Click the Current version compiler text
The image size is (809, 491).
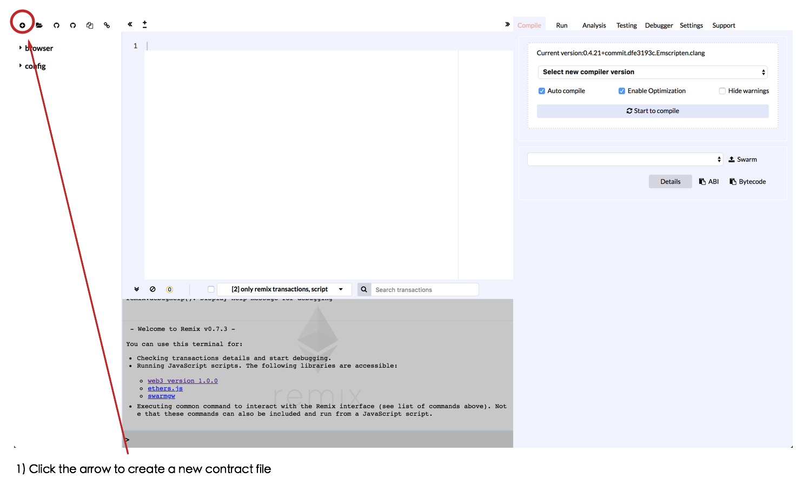pyautogui.click(x=621, y=53)
